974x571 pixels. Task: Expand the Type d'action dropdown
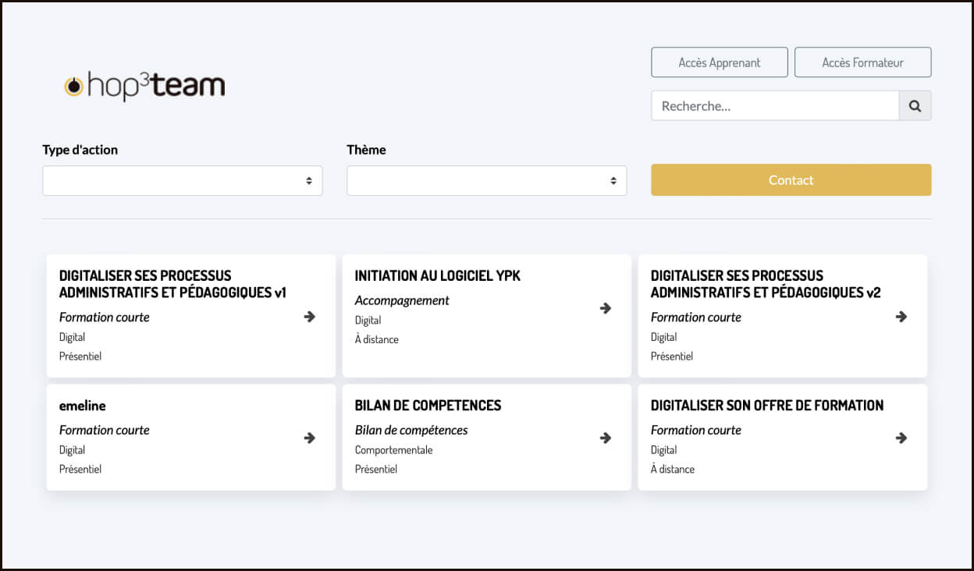(x=182, y=180)
